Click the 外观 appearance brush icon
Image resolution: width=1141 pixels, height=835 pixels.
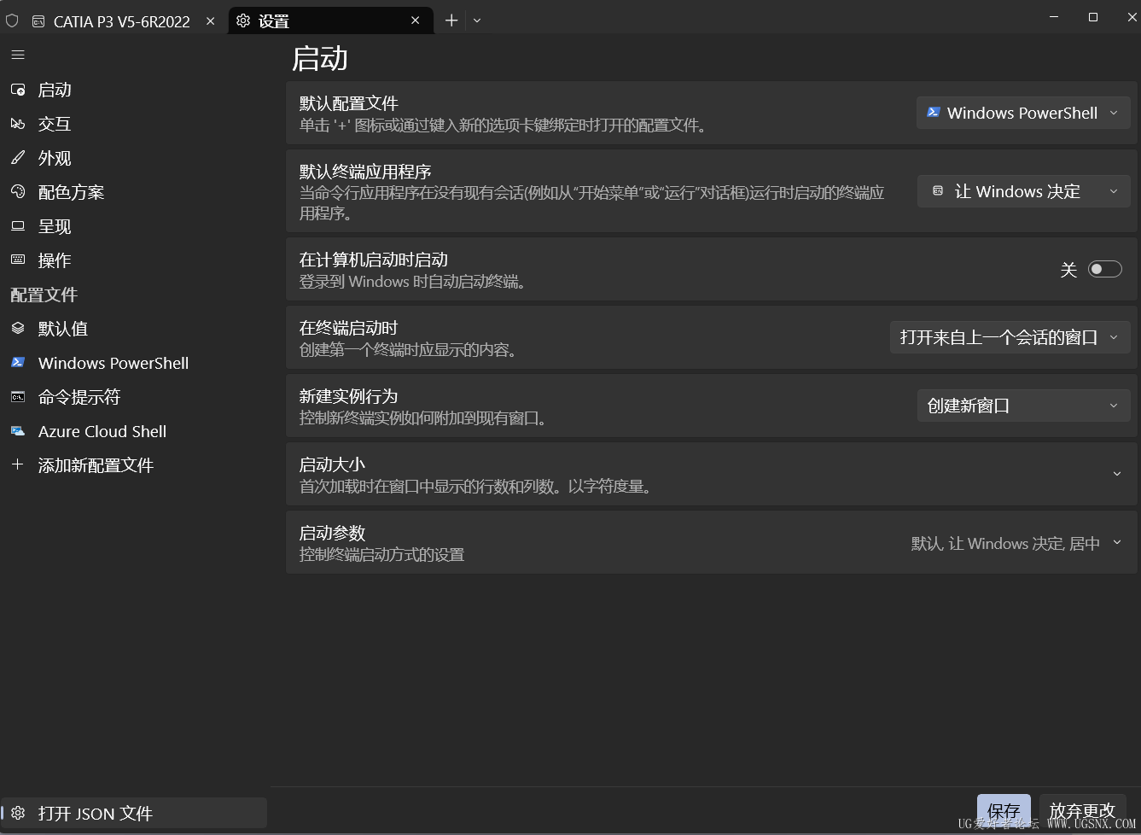point(18,158)
